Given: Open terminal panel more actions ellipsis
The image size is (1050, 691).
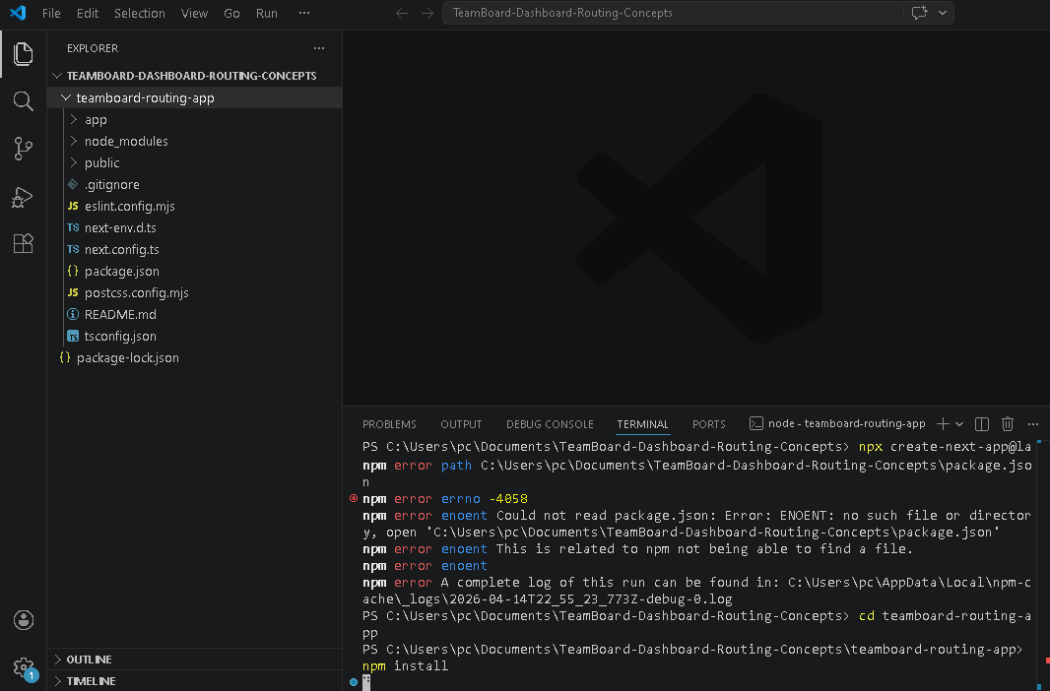Looking at the screenshot, I should pos(1033,423).
